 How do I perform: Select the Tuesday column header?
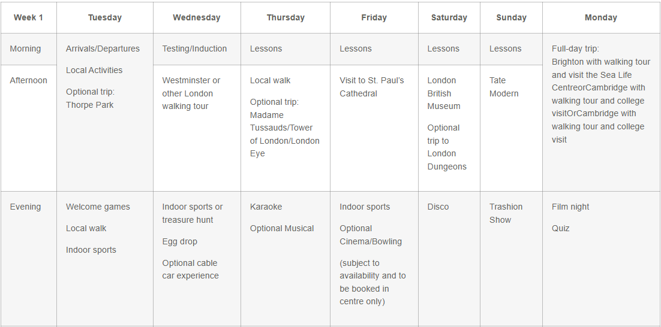click(105, 17)
